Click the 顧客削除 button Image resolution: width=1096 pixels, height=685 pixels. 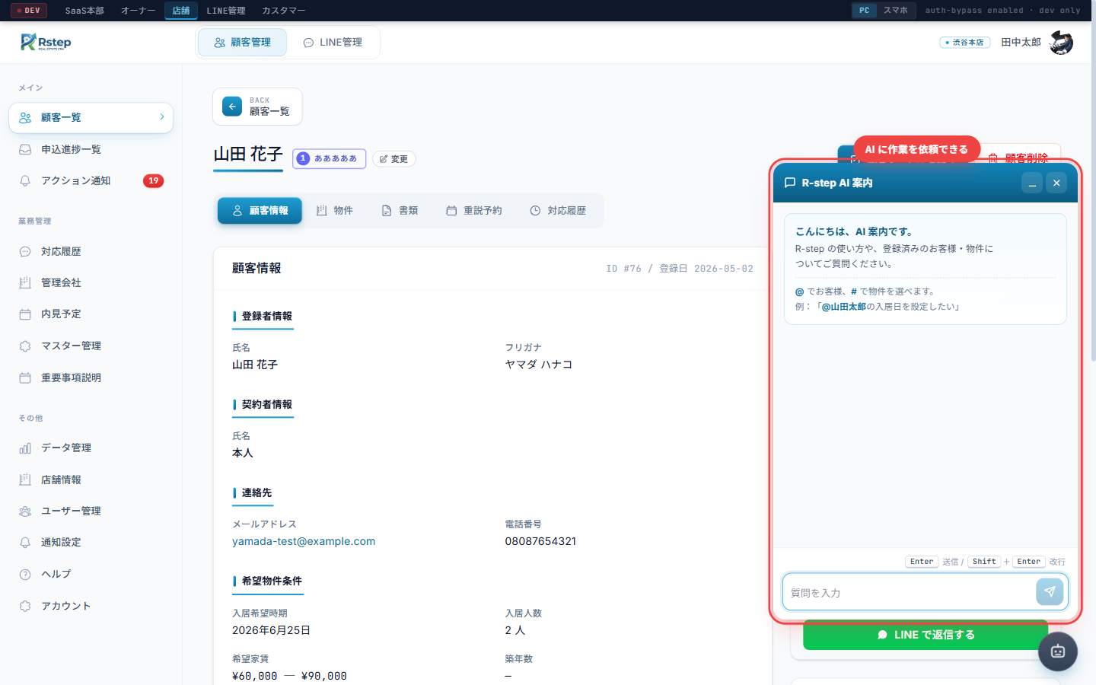tap(1018, 158)
